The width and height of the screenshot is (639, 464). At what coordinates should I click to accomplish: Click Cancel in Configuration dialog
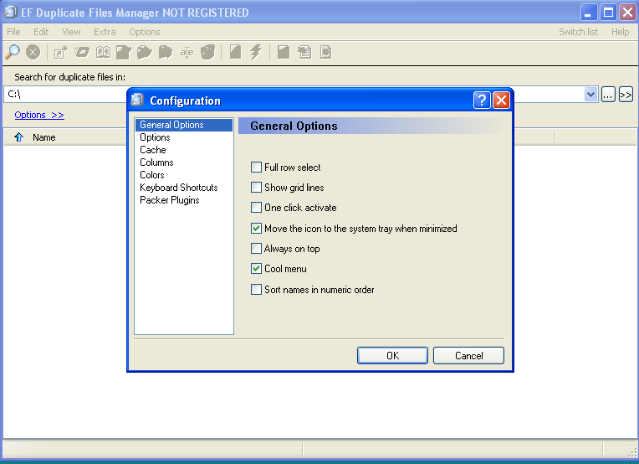coord(468,355)
